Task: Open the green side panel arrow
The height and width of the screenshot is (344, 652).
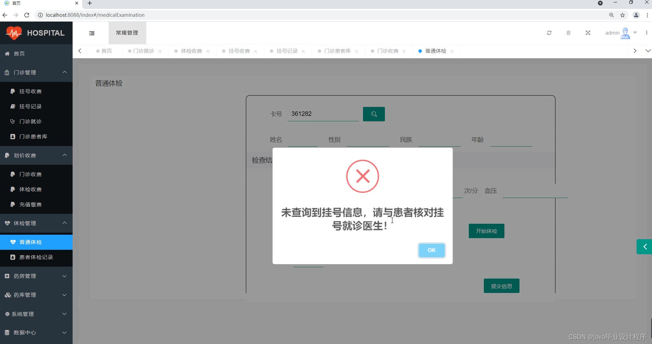Action: [644, 247]
